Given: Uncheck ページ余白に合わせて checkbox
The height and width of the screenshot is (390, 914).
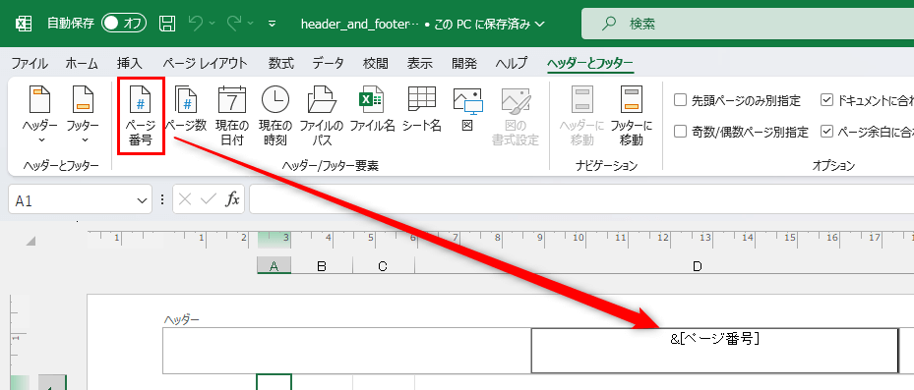Looking at the screenshot, I should point(826,131).
